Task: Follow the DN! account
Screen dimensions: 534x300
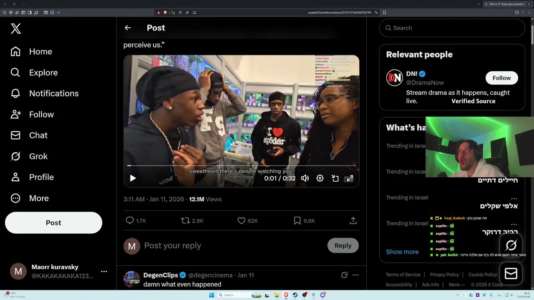Action: 501,78
